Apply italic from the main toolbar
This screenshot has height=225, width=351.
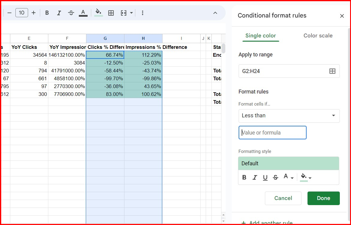tap(59, 13)
